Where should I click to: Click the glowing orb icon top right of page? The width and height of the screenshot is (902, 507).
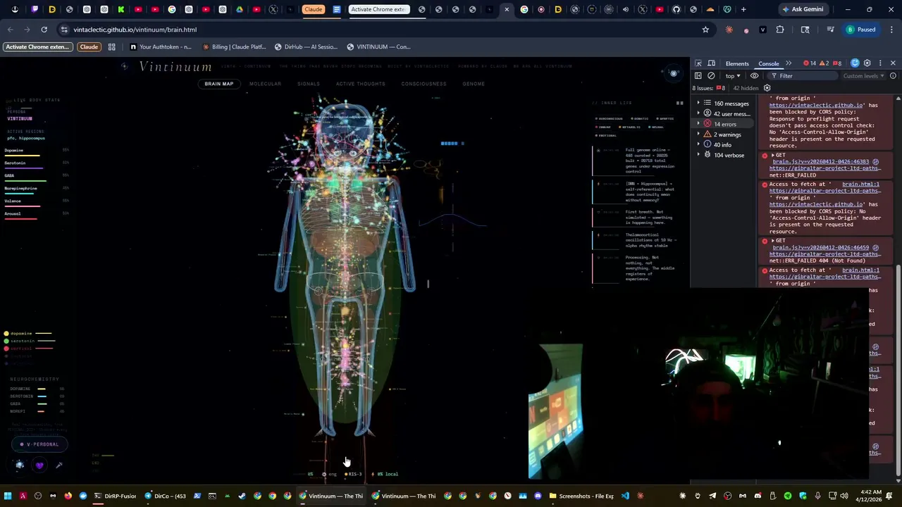tap(673, 73)
